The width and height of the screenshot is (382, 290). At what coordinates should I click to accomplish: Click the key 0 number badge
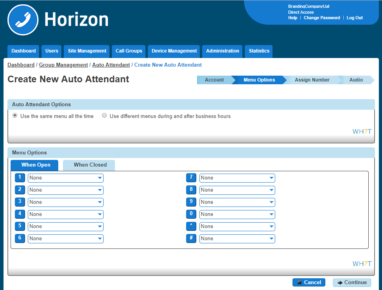click(191, 214)
